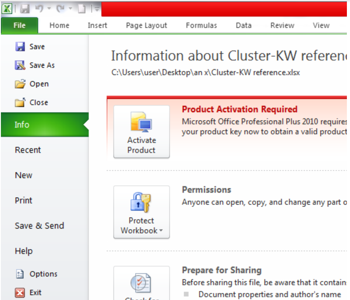The height and width of the screenshot is (300, 350).
Task: Click "Anyone can open, copy, and change" text
Action: [x=264, y=203]
